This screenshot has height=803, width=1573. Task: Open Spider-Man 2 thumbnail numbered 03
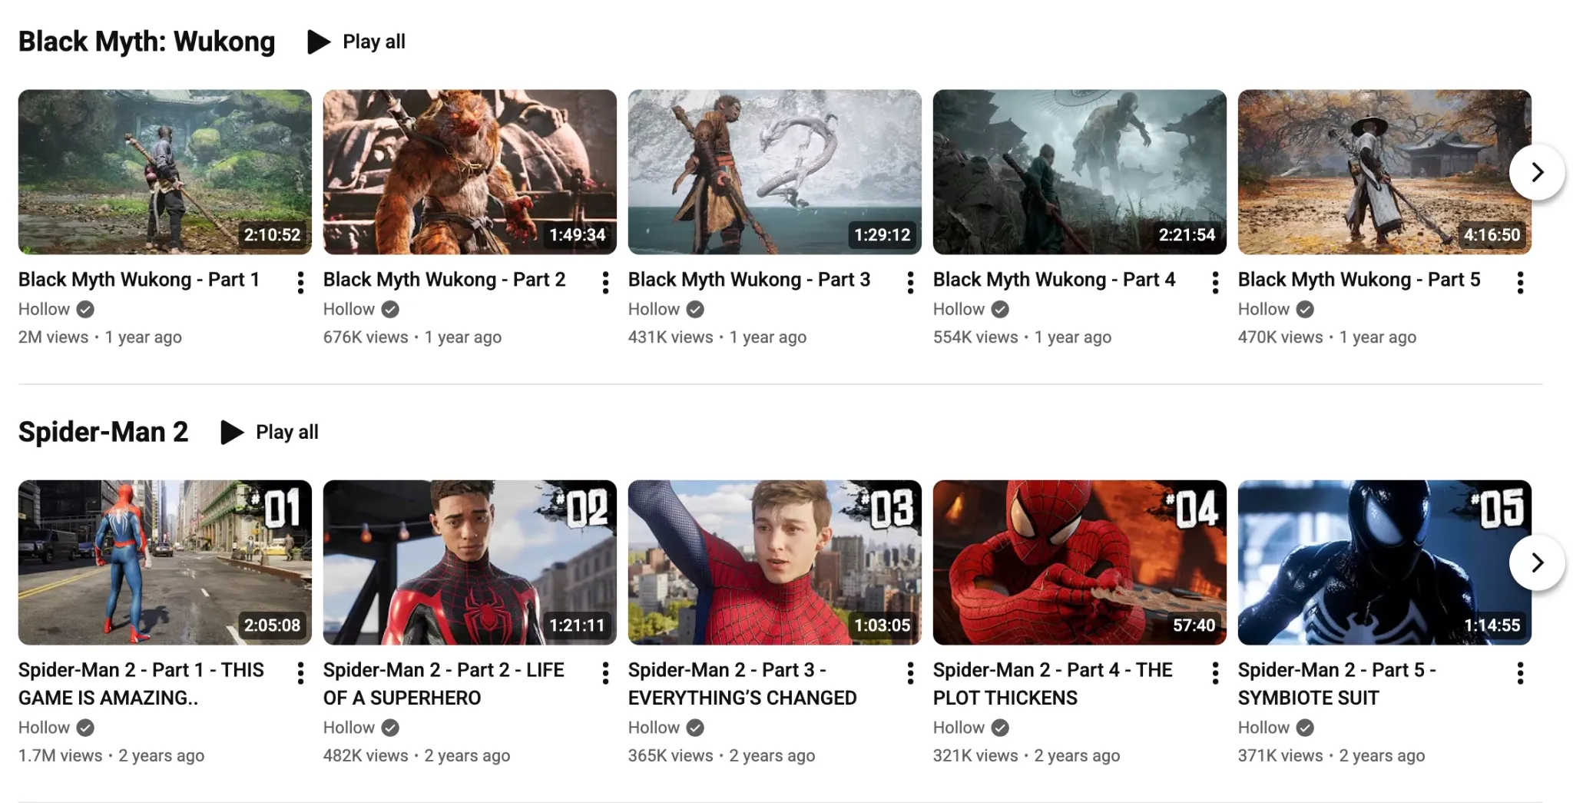pos(775,562)
